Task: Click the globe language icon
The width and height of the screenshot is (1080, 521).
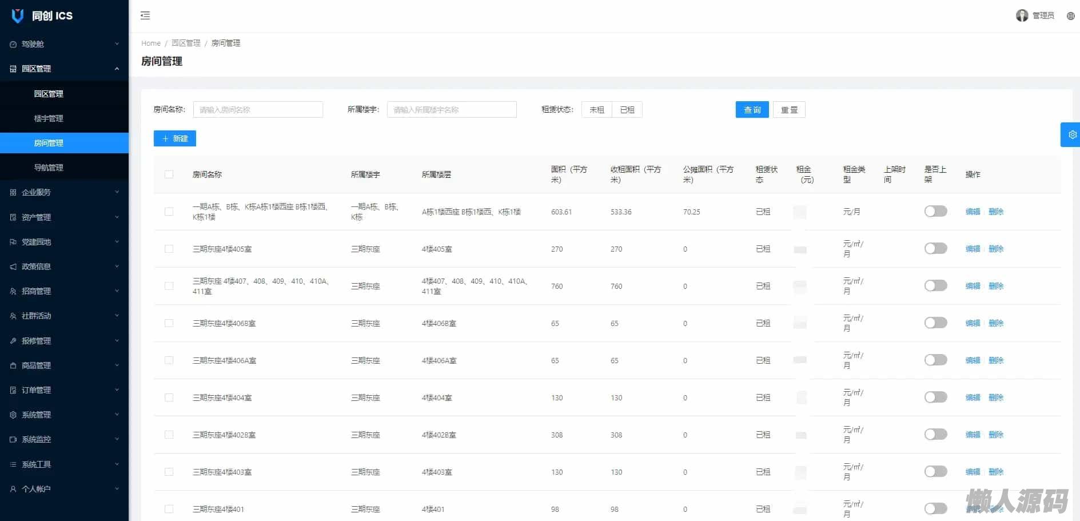Action: (x=1070, y=16)
